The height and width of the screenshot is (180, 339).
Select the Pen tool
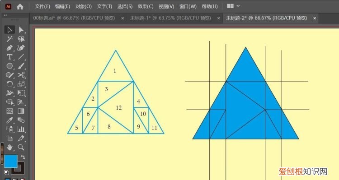(x=9, y=48)
